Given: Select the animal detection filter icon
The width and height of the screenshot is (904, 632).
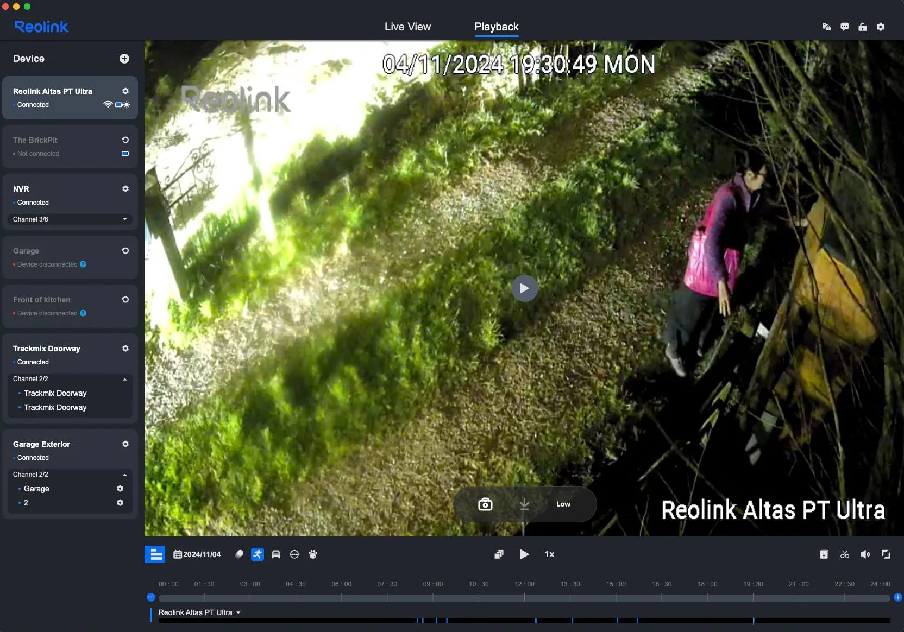Looking at the screenshot, I should [x=313, y=554].
